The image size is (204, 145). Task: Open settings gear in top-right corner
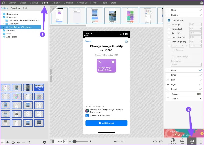[202, 3]
